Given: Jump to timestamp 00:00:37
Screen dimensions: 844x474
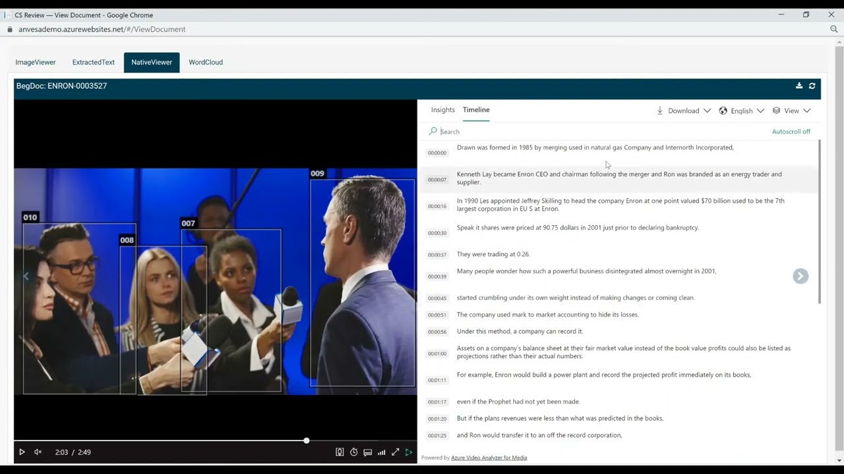Looking at the screenshot, I should pyautogui.click(x=437, y=255).
